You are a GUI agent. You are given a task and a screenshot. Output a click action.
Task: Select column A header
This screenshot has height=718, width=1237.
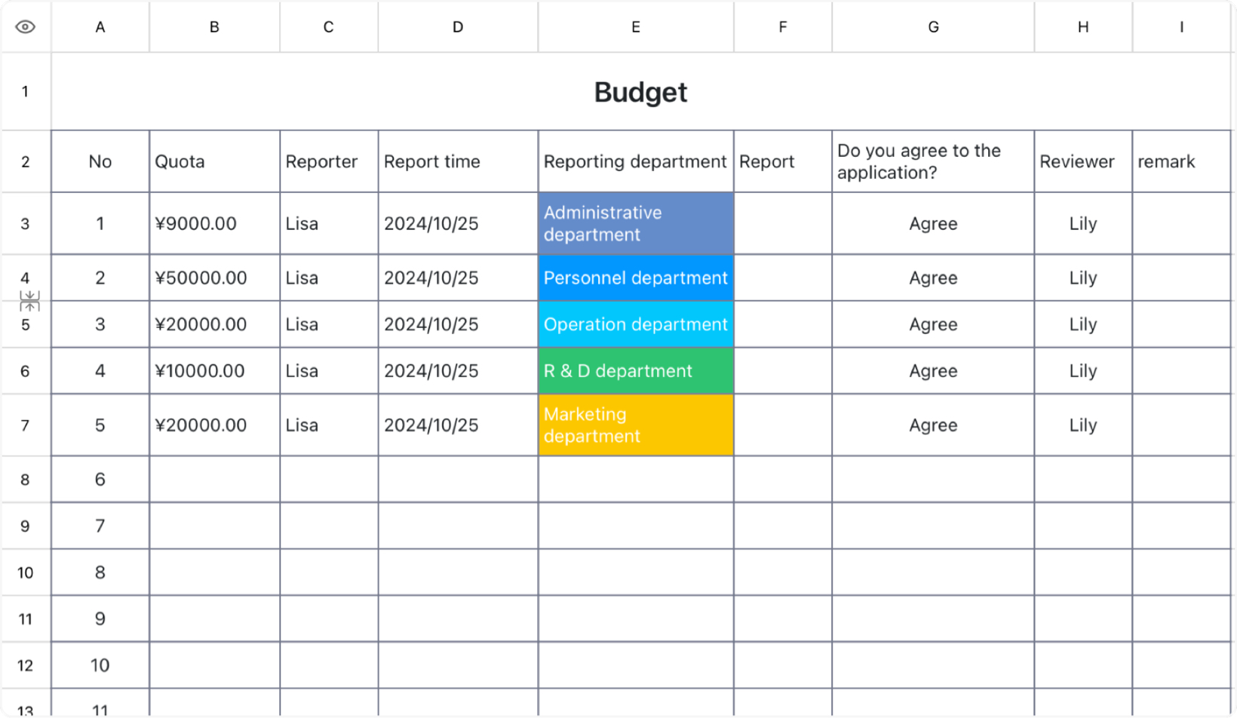coord(100,27)
